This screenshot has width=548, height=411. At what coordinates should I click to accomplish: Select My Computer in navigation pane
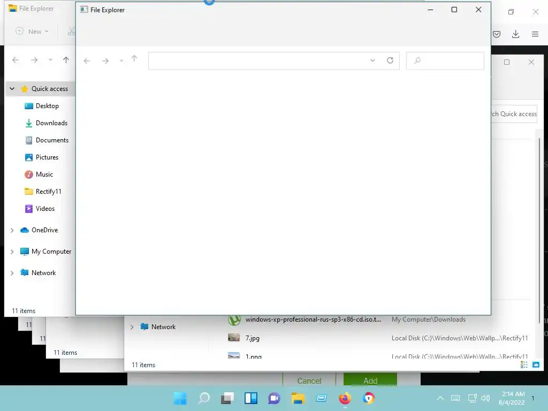pyautogui.click(x=51, y=252)
